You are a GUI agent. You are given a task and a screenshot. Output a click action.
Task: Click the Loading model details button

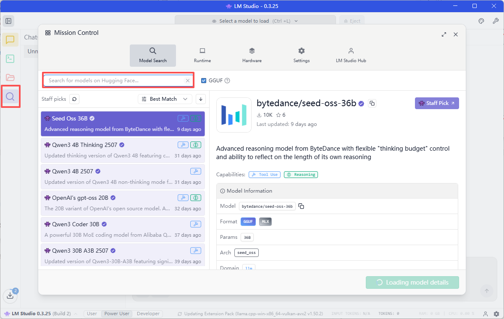(x=412, y=282)
